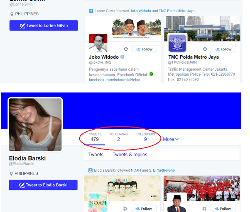Switch to the Tweets timeline tab
Image resolution: width=250 pixels, height=212 pixels.
tap(96, 155)
